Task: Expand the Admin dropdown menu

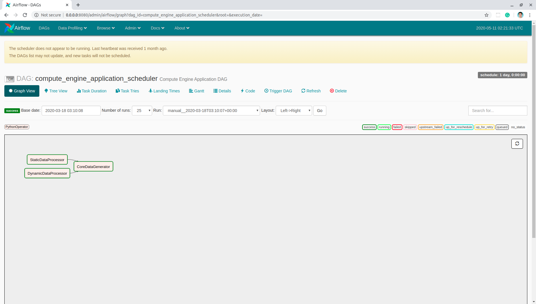Action: click(x=133, y=28)
